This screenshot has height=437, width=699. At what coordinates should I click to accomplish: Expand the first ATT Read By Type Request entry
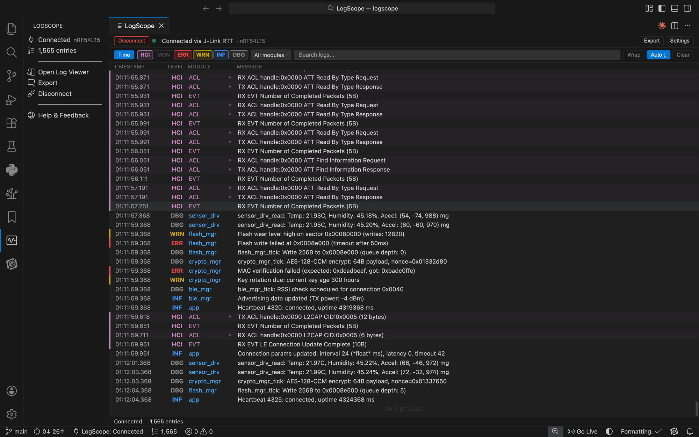pos(230,77)
